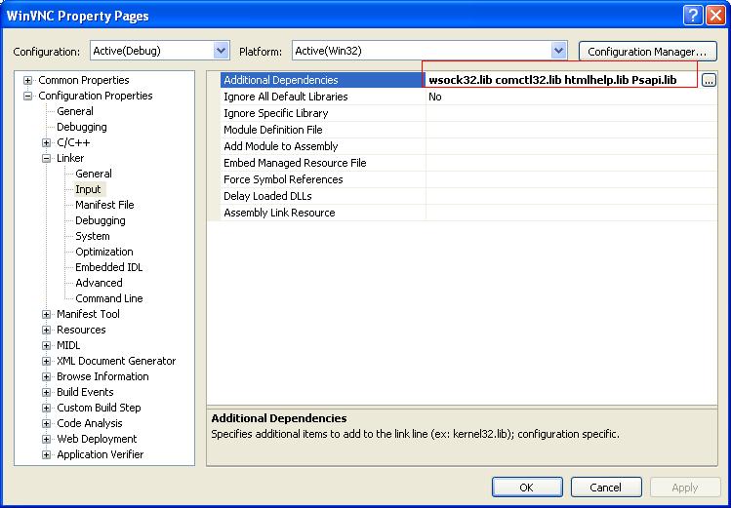Expand the Browse Information node
The width and height of the screenshot is (731, 508).
(46, 376)
